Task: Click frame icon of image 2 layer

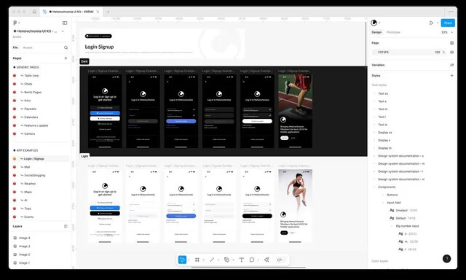Action: click(x=15, y=254)
